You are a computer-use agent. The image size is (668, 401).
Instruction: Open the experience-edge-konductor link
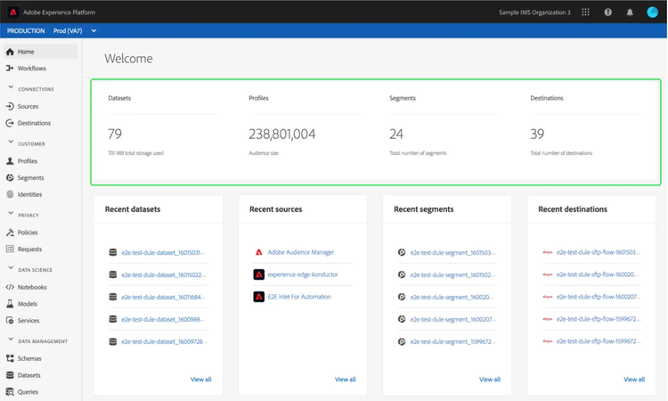[303, 274]
